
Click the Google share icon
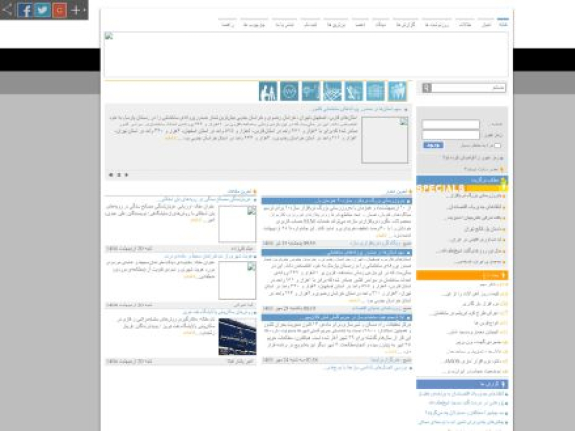(59, 10)
